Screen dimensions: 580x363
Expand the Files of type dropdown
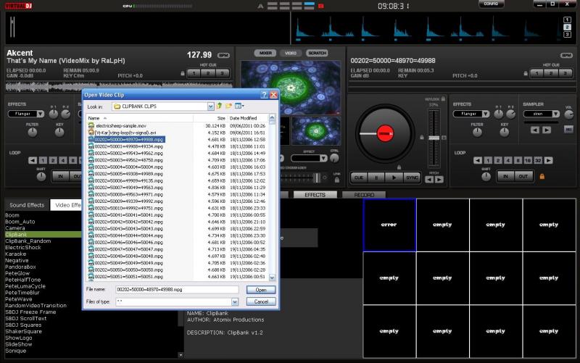(x=235, y=302)
